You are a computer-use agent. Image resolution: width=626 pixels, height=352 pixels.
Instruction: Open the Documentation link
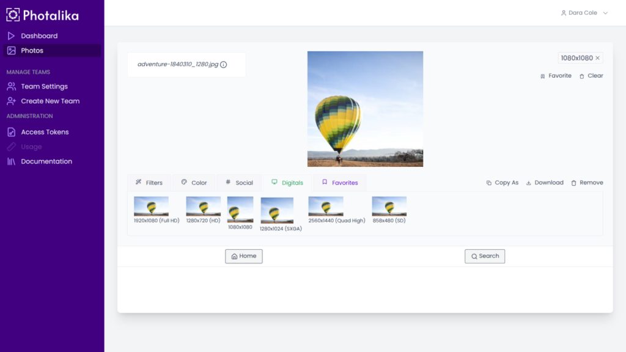(46, 161)
